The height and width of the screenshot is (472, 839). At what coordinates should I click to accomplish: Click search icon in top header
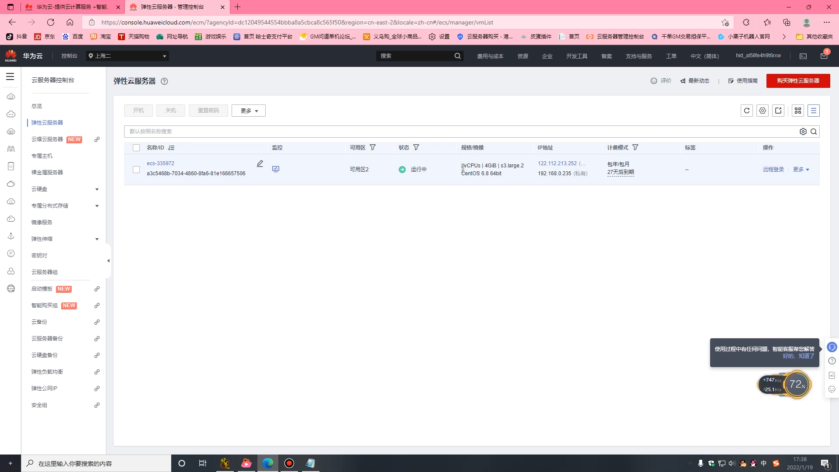pyautogui.click(x=458, y=56)
